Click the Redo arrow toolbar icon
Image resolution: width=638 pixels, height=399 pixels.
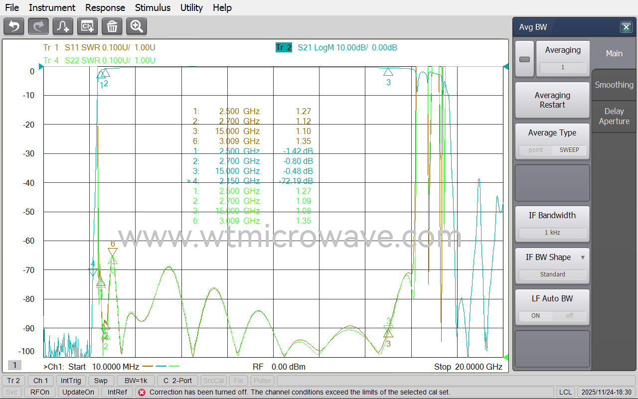(x=38, y=26)
